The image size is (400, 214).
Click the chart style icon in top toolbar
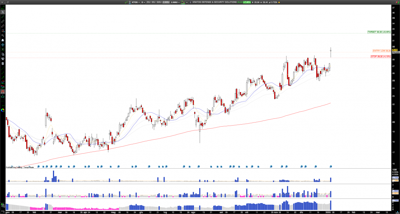(184, 2)
